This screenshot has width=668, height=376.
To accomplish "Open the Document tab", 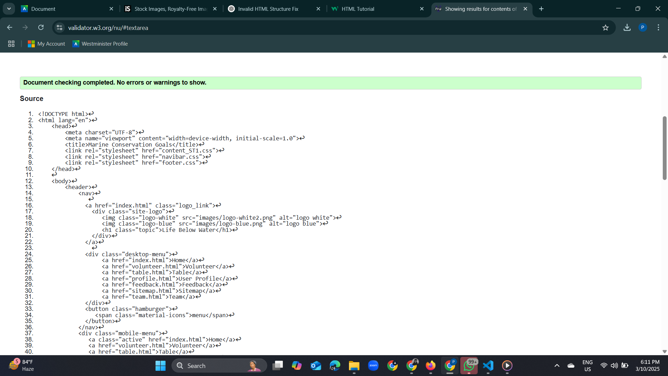I will (43, 9).
